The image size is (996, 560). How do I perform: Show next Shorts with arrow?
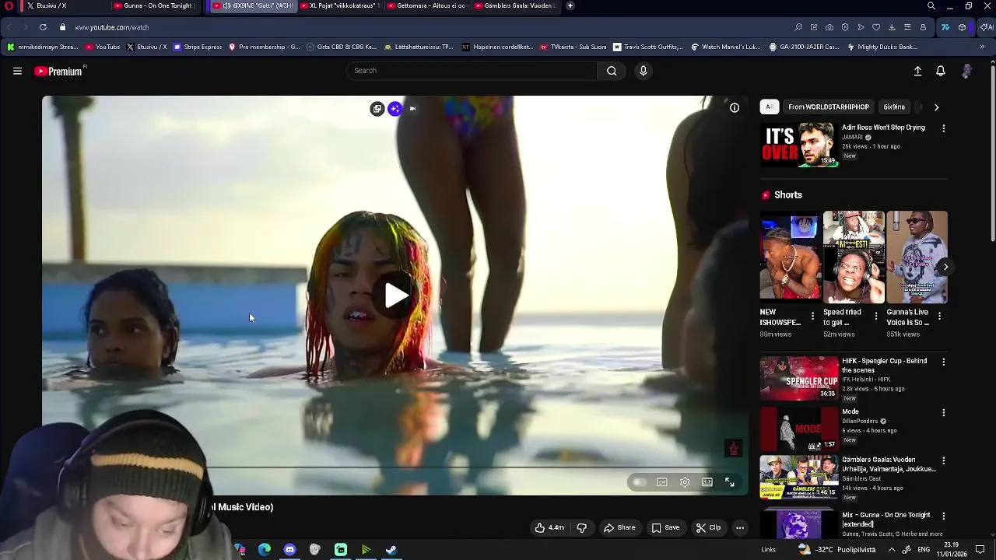click(x=945, y=267)
